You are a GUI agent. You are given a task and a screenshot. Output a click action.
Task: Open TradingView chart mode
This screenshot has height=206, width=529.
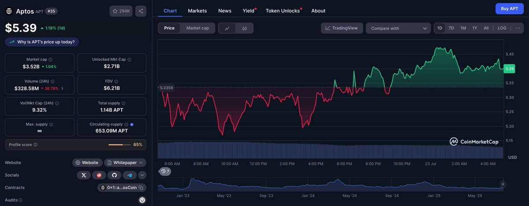(x=342, y=28)
